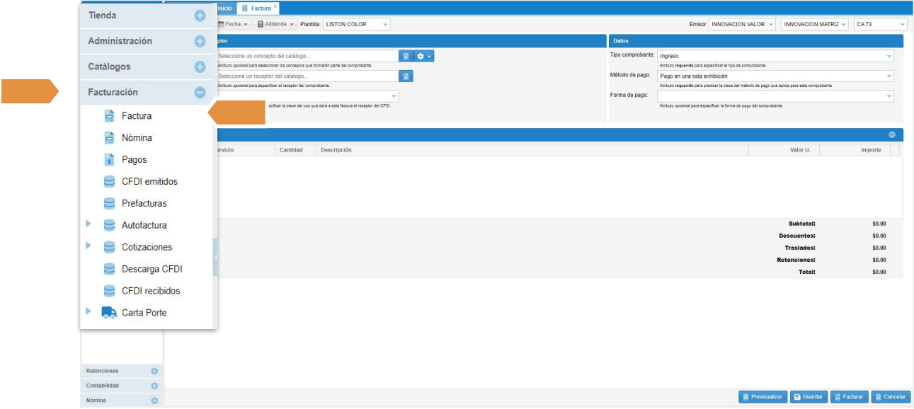
Task: Open the Tipo comprobante dropdown
Action: [x=775, y=56]
